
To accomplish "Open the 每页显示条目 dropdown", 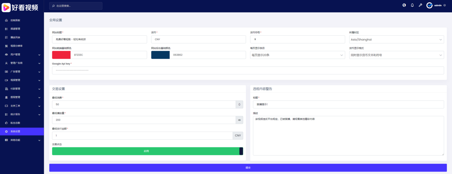I will coord(297,55).
